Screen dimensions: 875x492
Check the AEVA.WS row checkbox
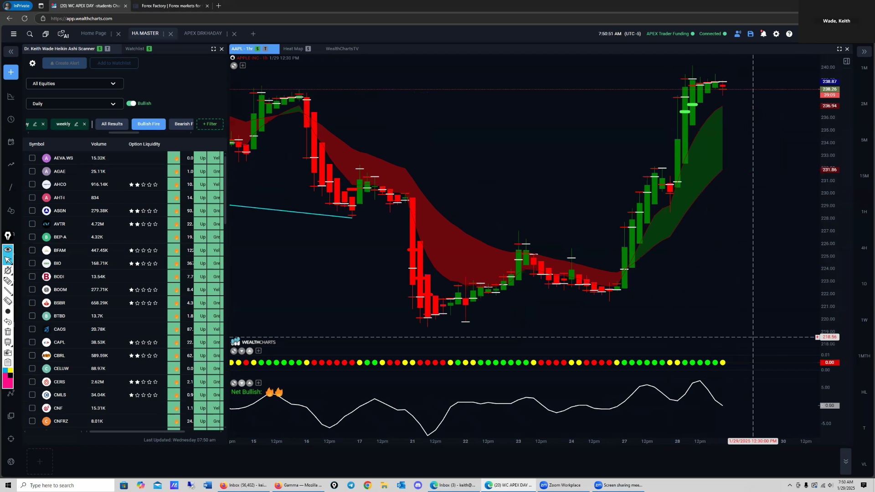click(32, 158)
